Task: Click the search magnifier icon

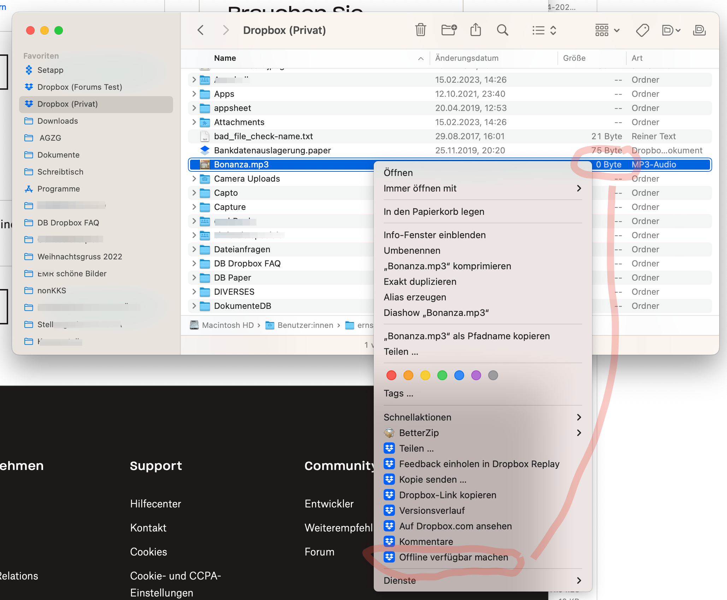Action: click(502, 30)
